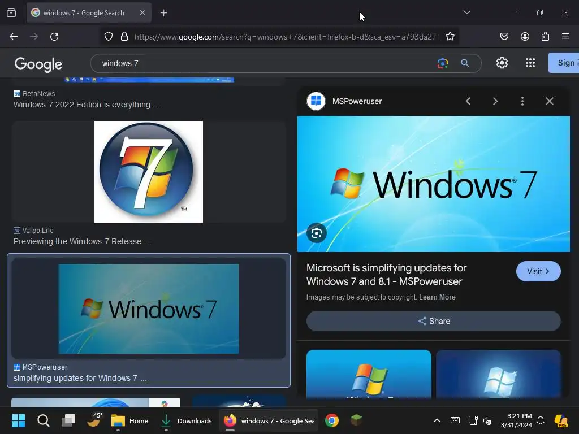Open related dark blue Windows logo thumbnail

tap(499, 374)
